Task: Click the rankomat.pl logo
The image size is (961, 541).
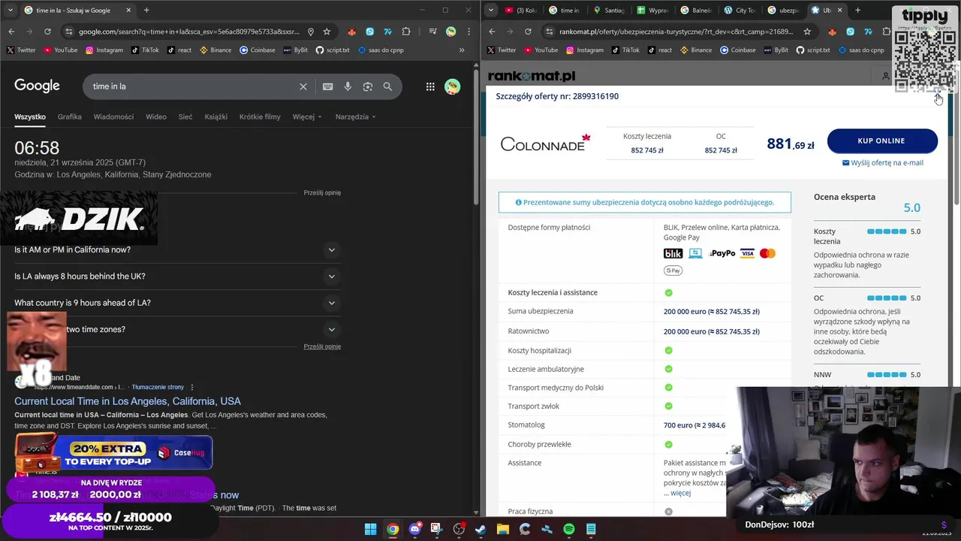Action: (532, 76)
